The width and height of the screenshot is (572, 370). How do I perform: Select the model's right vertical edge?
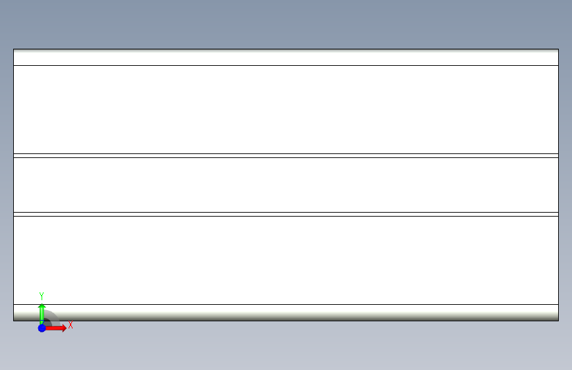(559, 185)
